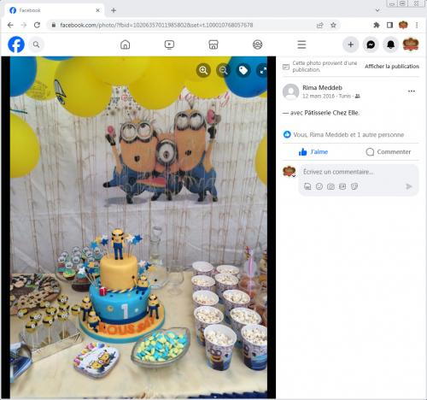427x400 pixels.
Task: Open the Marketplace icon
Action: (213, 44)
